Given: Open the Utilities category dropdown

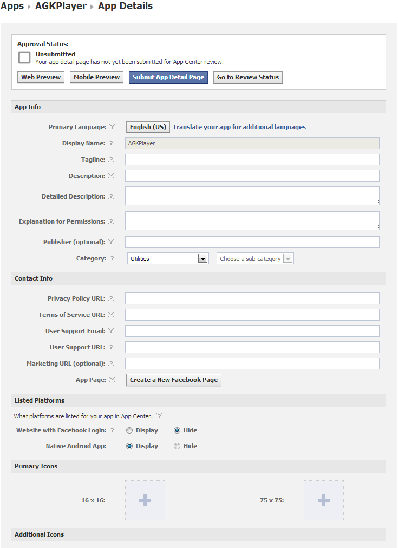Looking at the screenshot, I should click(x=168, y=259).
